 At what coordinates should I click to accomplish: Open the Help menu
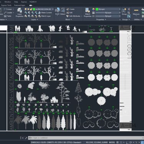[x=16, y=2]
